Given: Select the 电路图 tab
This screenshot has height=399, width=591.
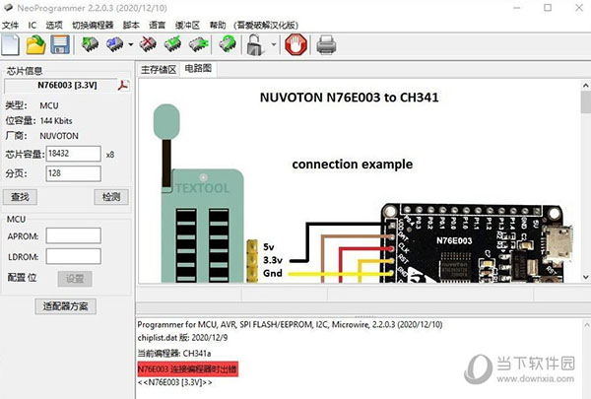Looking at the screenshot, I should [x=198, y=69].
